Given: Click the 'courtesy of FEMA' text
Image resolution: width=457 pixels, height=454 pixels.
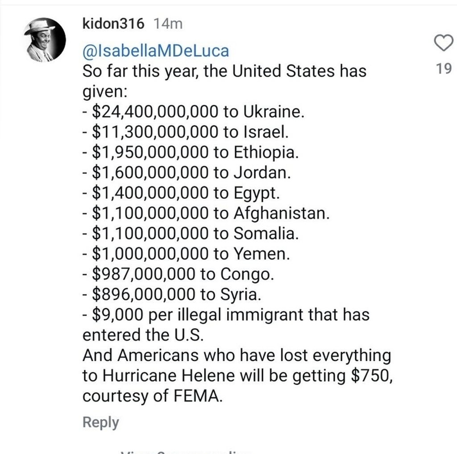Looking at the screenshot, I should pyautogui.click(x=153, y=396).
